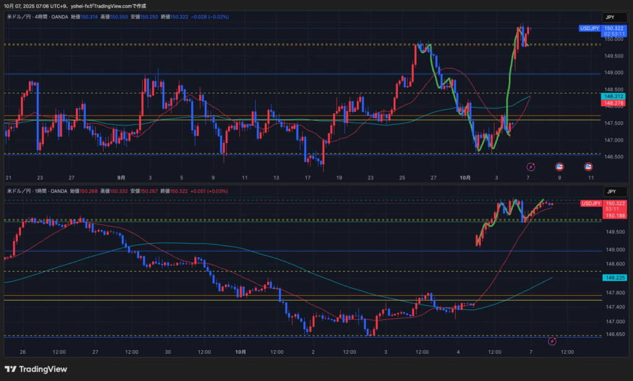Select the red 148.276 price label on the upper chart
Viewport: 633px width, 381px height.
pos(613,104)
